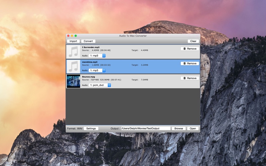
Task: Minimize the Audio To Wav Converter window
Action: point(72,36)
